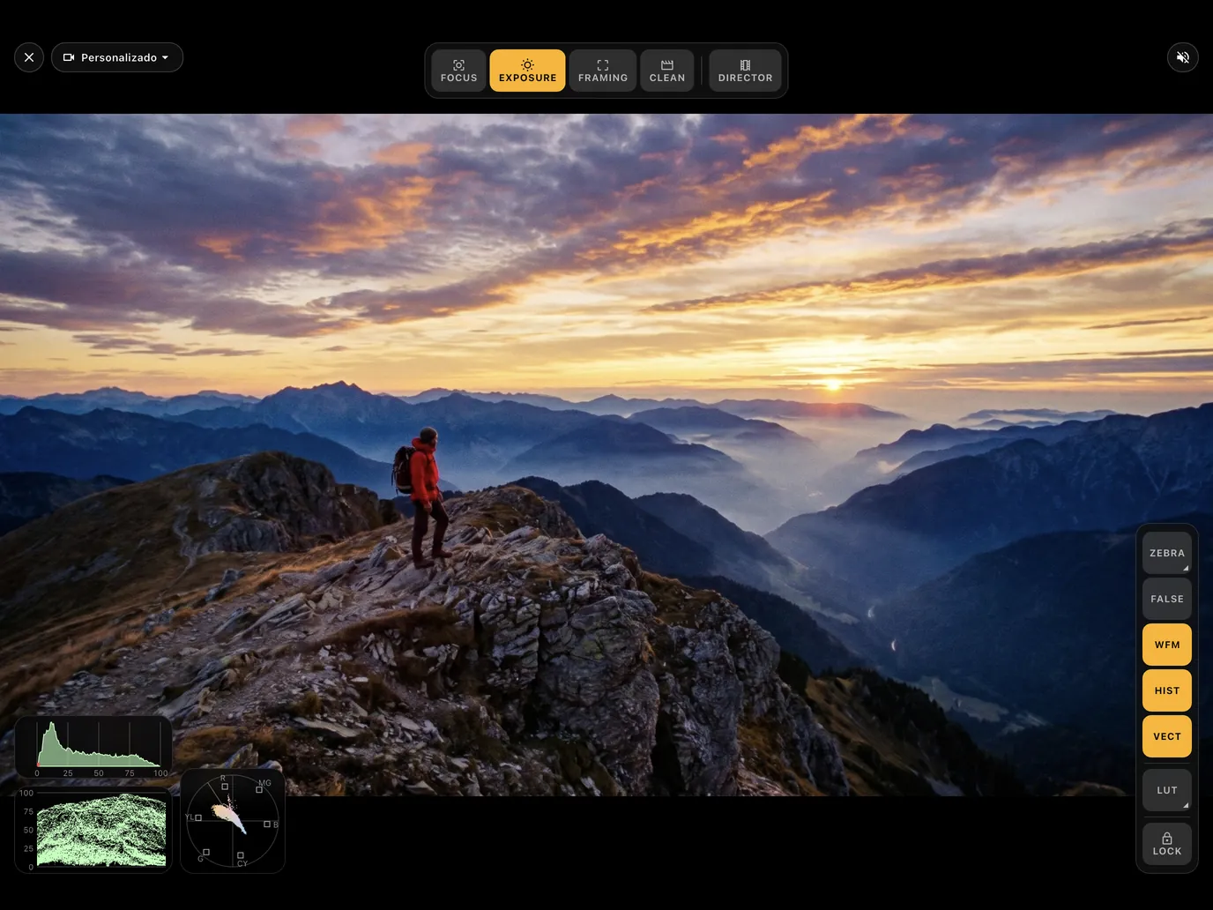Viewport: 1213px width, 910px height.
Task: Tap the hiker in the video preview
Action: point(425,496)
